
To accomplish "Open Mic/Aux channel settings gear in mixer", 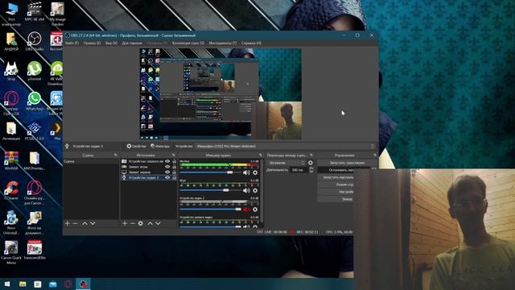I will (x=255, y=172).
